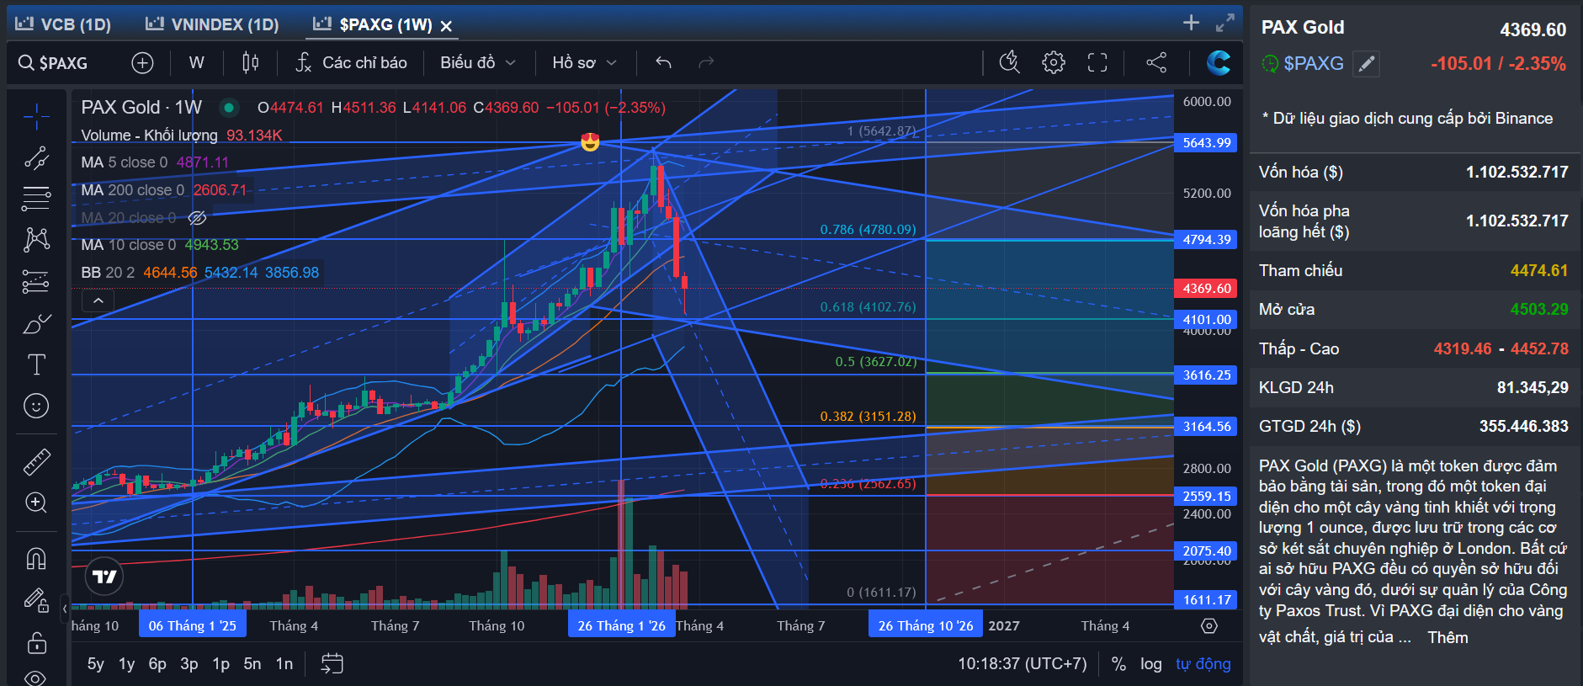Switch to the VCB (1D) tab

pos(63,24)
